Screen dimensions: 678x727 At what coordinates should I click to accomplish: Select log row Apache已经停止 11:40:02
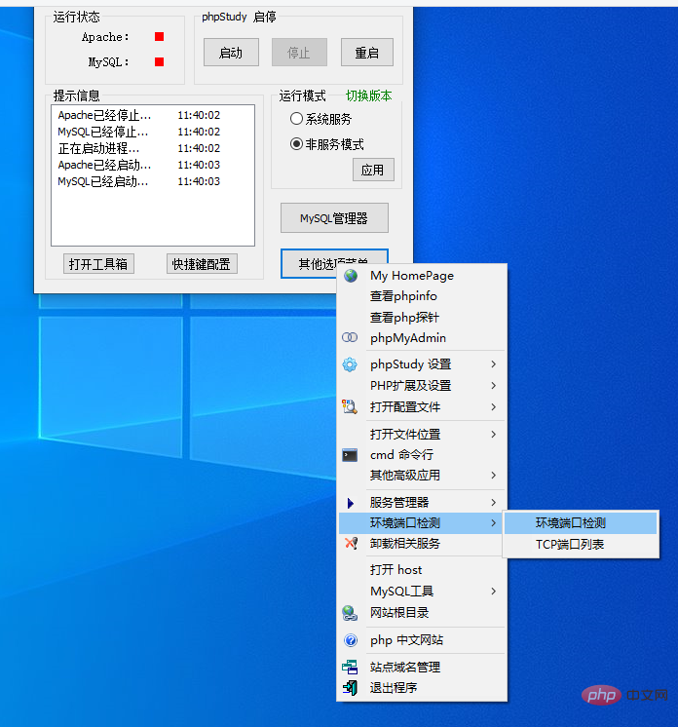139,115
